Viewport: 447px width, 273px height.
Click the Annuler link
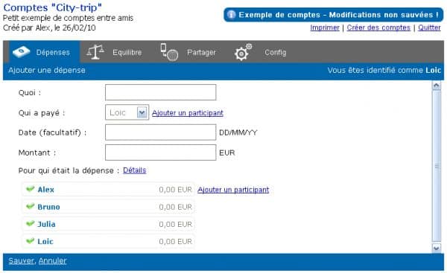pyautogui.click(x=52, y=261)
